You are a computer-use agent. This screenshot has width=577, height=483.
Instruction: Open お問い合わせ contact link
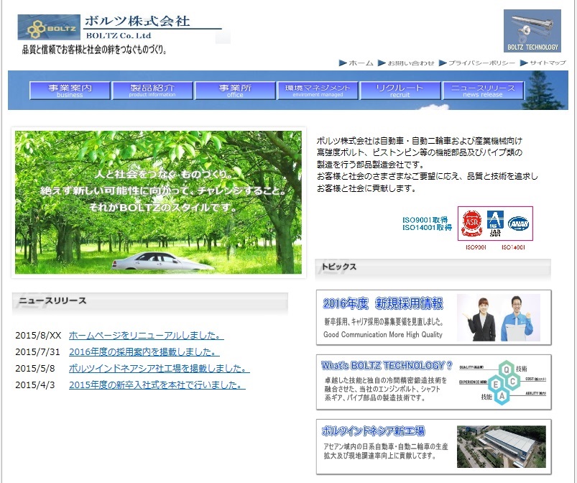411,63
